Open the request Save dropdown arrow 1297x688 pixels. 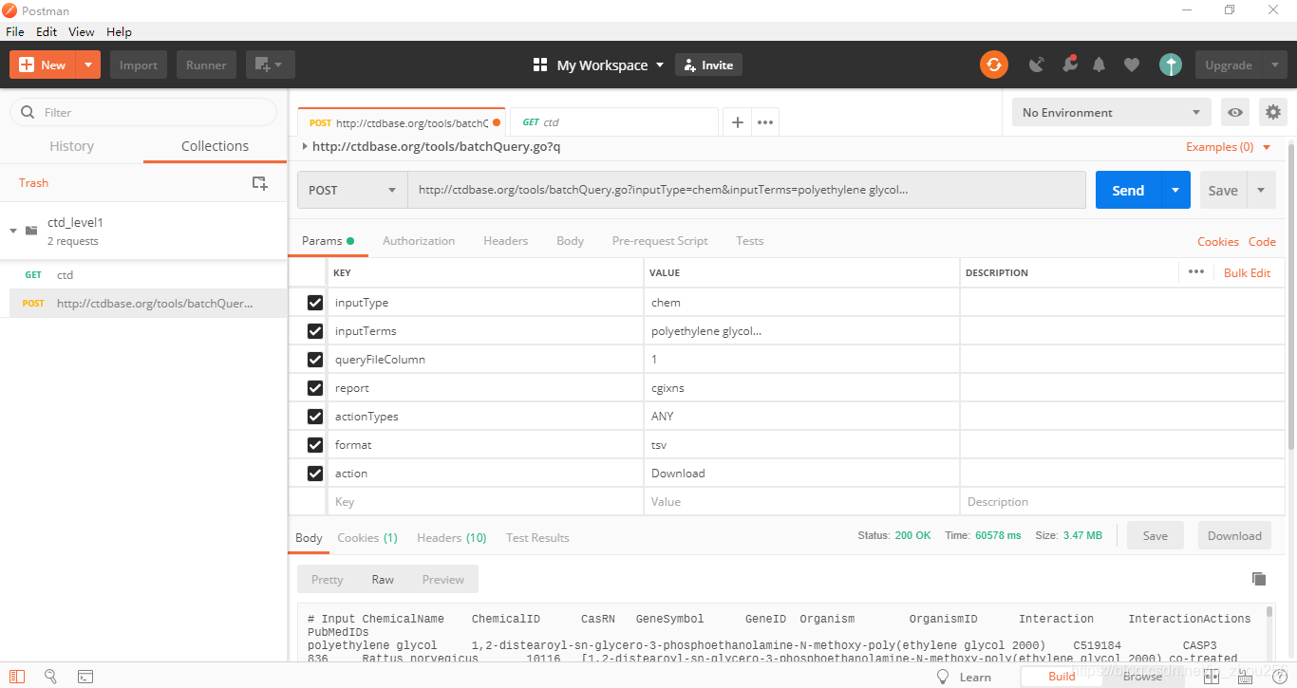click(1262, 190)
